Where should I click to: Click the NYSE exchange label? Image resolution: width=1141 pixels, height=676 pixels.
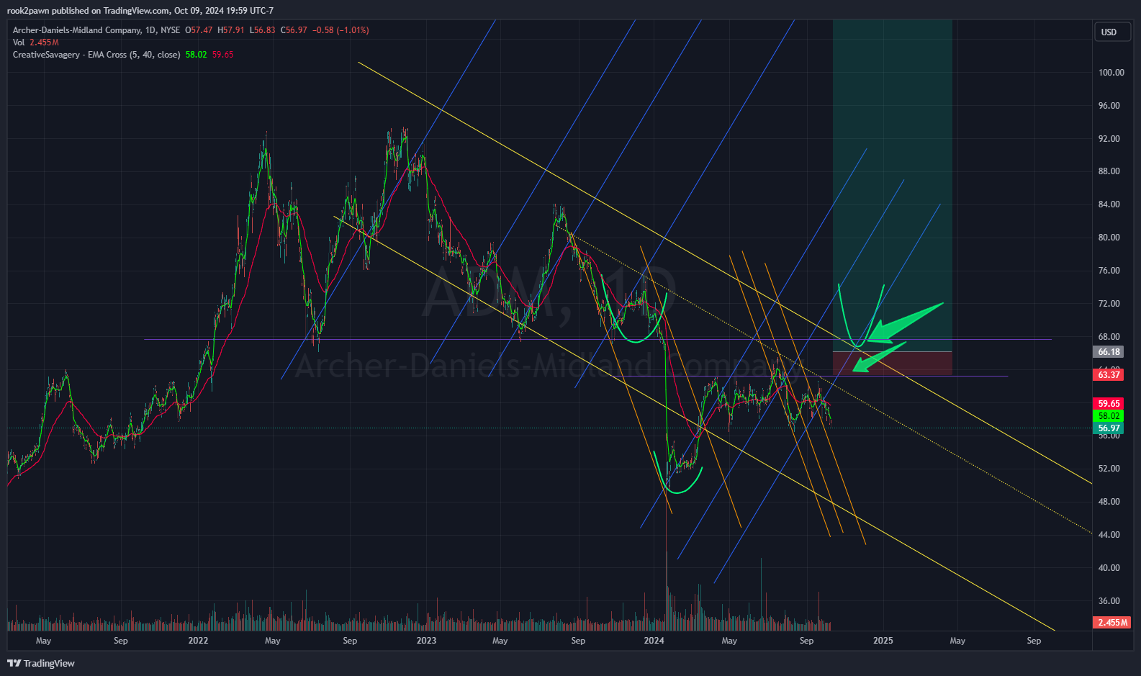[x=171, y=30]
